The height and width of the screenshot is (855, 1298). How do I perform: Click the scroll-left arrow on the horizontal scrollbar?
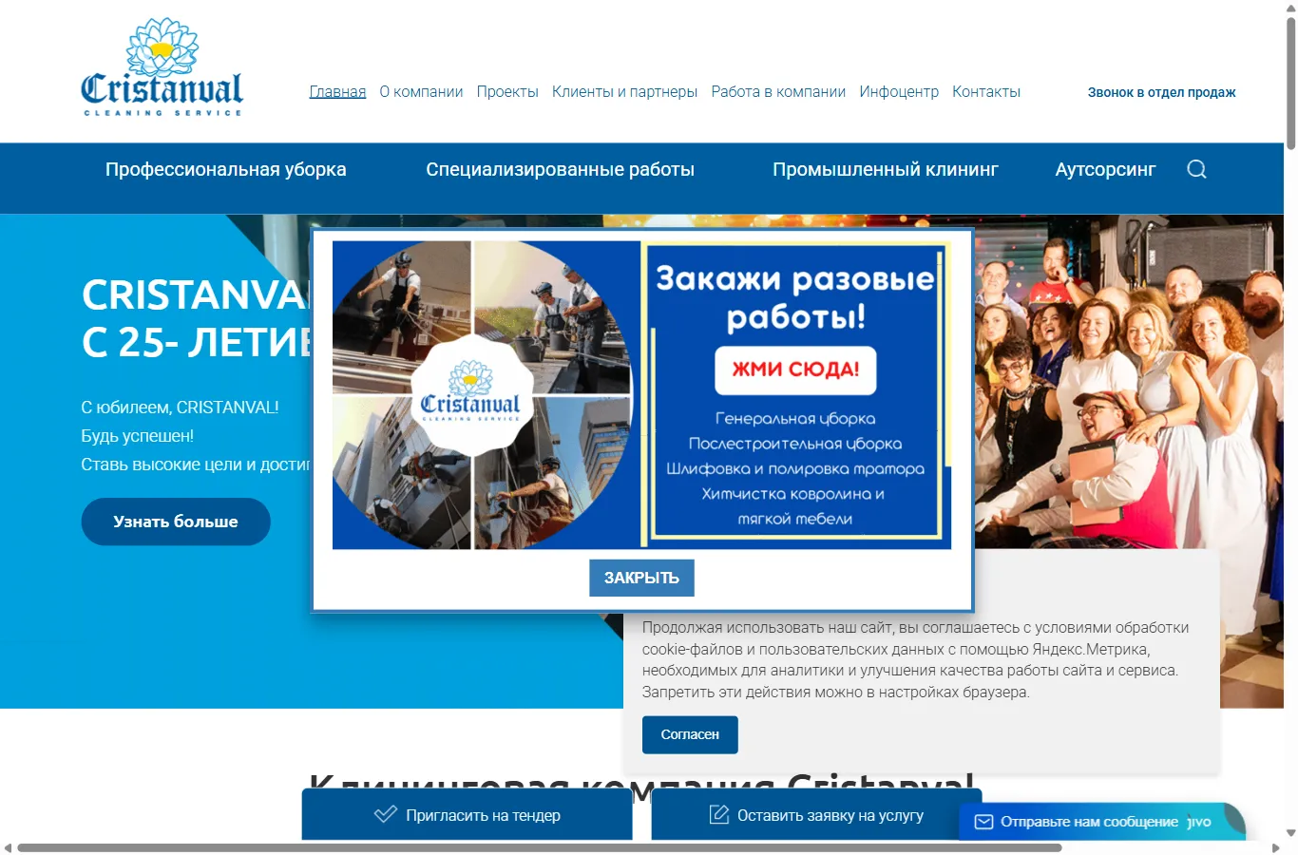(8, 847)
